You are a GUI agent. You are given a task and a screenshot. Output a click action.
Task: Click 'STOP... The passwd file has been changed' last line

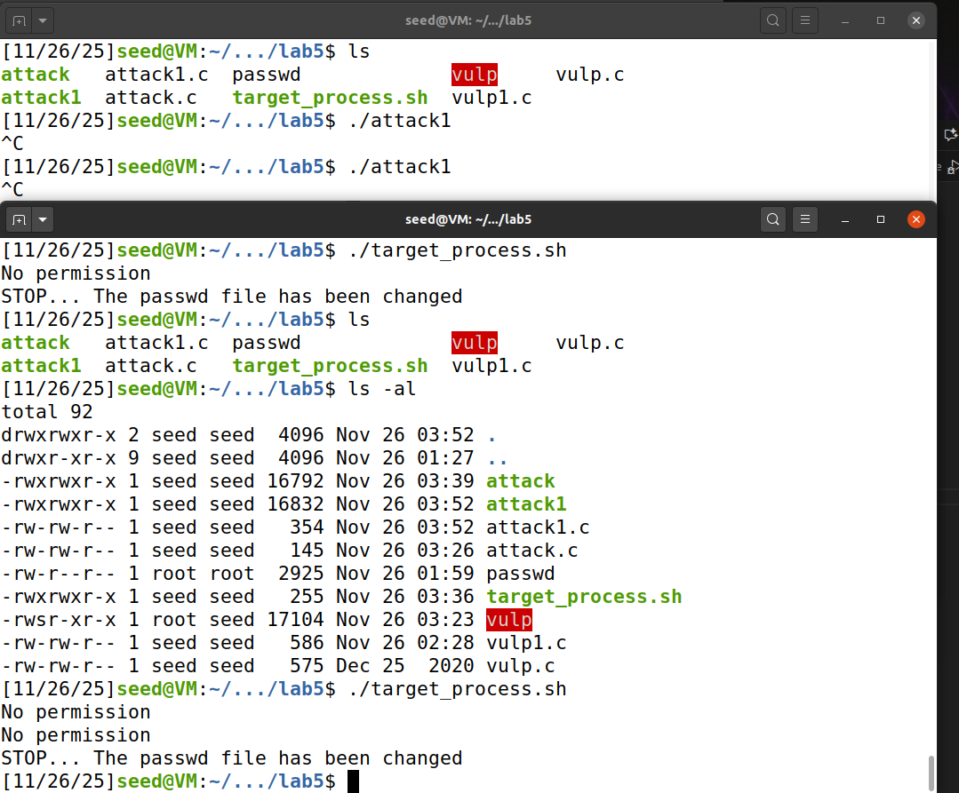point(232,758)
